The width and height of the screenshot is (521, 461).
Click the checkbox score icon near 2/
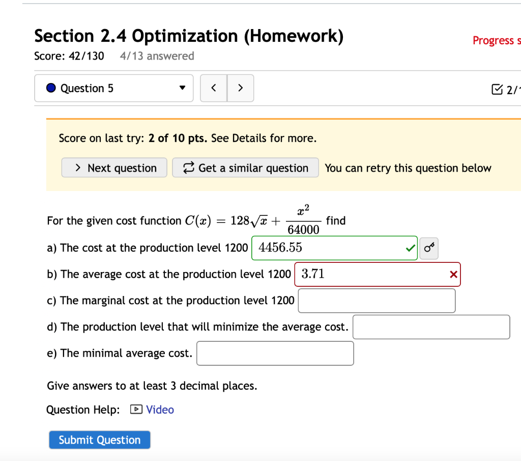click(497, 89)
